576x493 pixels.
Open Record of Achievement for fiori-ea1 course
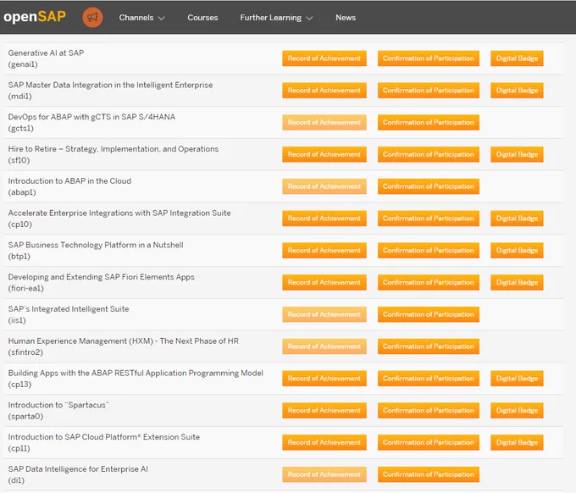(324, 282)
